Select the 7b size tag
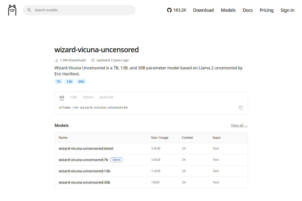 (58, 81)
